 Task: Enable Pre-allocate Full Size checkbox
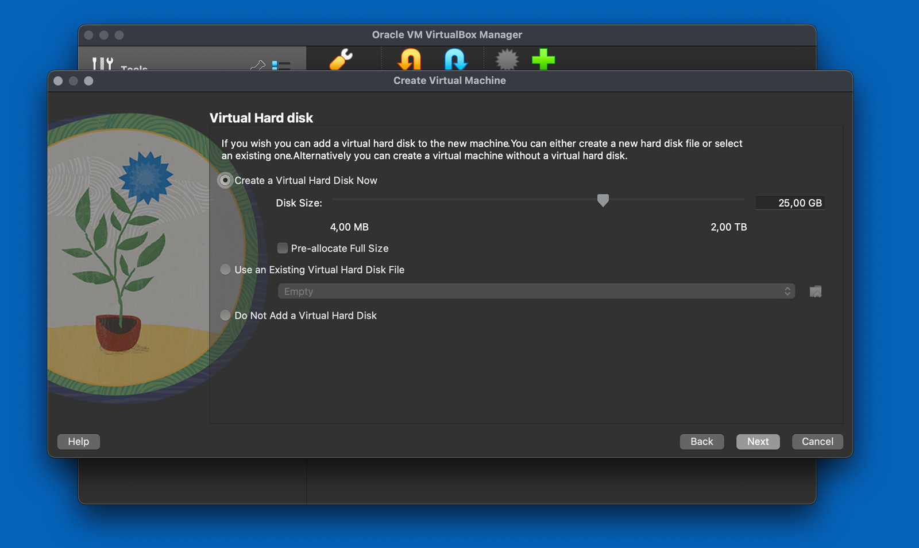[283, 248]
